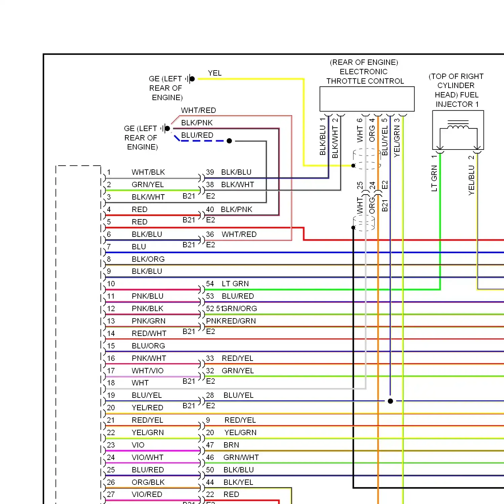Click ground symbol beside the BLK/PNK wire
This screenshot has height=504, width=504.
[x=165, y=128]
